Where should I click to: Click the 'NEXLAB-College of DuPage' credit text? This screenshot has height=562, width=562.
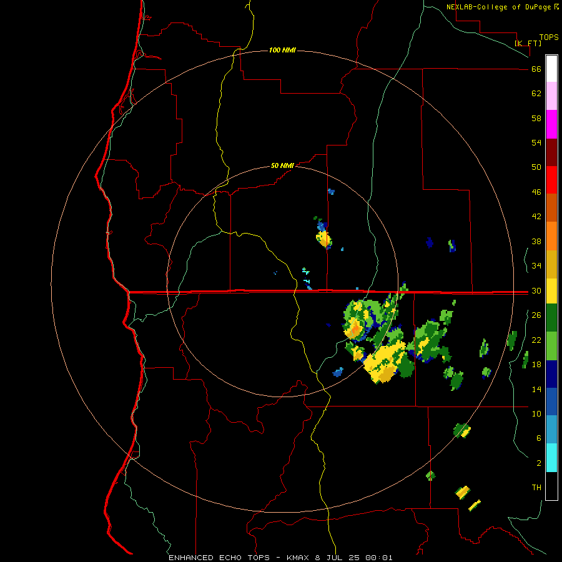[499, 7]
